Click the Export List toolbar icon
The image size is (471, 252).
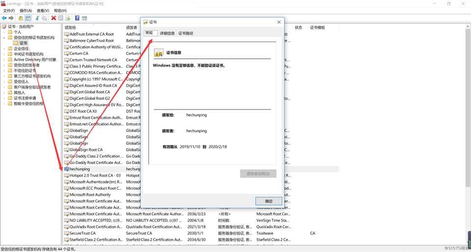(68, 18)
